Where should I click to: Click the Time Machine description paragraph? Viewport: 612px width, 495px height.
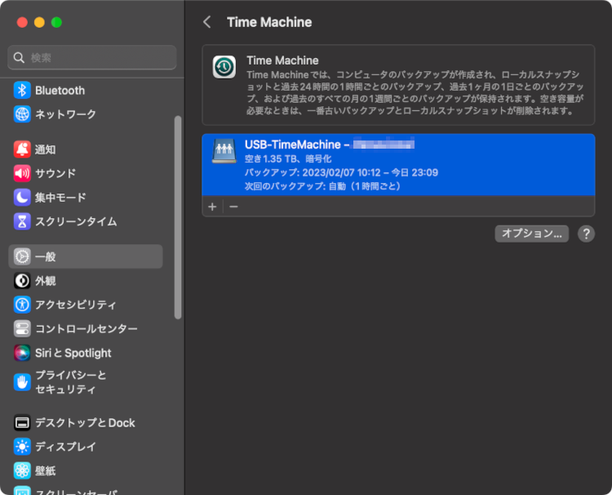pyautogui.click(x=415, y=92)
